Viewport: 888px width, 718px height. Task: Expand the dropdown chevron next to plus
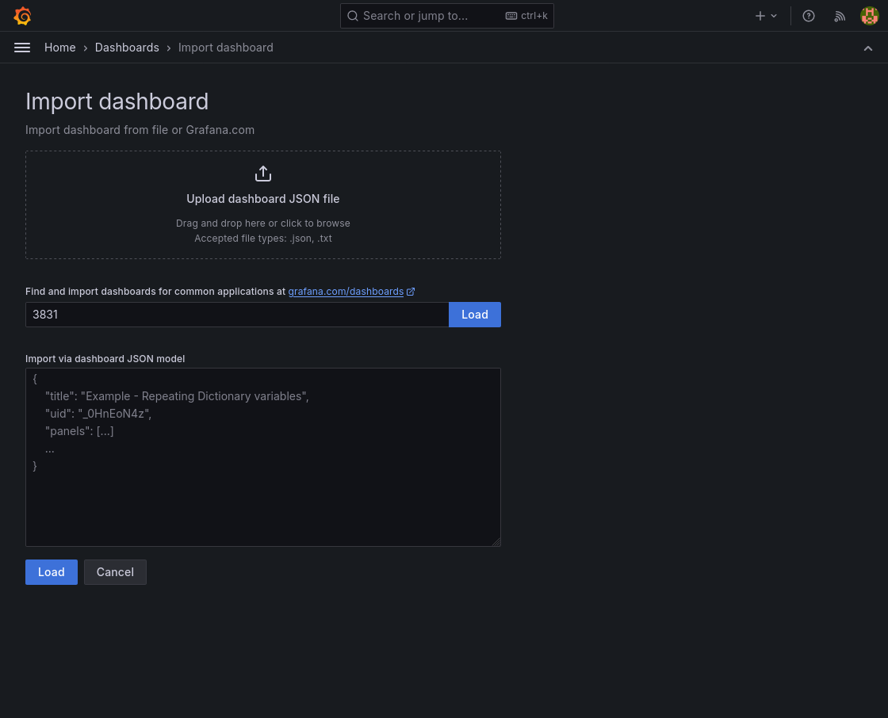point(775,16)
